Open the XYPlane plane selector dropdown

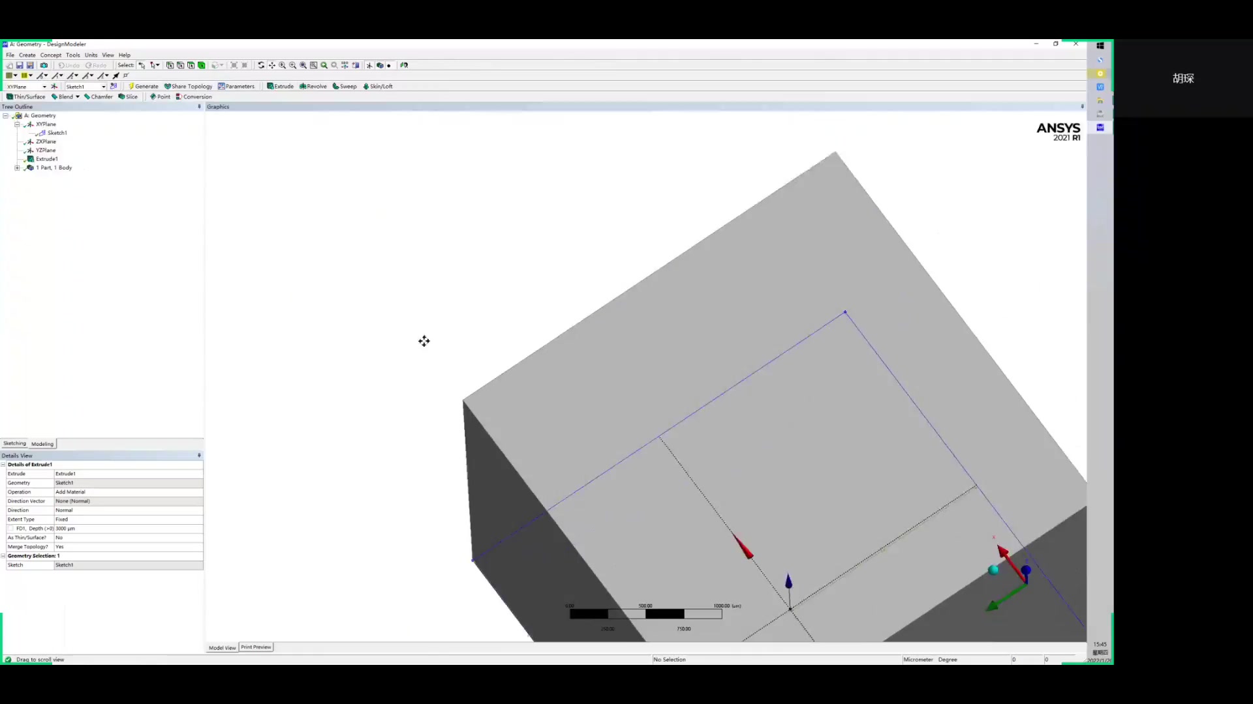[46, 86]
